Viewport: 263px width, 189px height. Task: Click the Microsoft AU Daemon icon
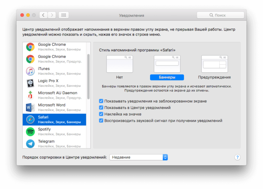coord(31,95)
